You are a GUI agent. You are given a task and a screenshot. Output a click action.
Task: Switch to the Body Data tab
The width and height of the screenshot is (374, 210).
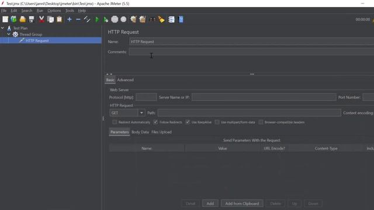click(140, 132)
